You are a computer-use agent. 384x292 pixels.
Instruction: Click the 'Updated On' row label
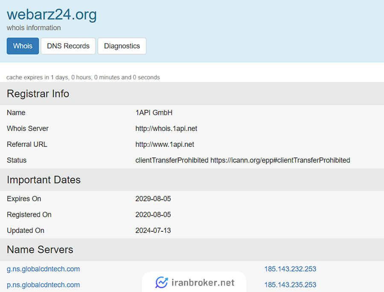coord(26,231)
